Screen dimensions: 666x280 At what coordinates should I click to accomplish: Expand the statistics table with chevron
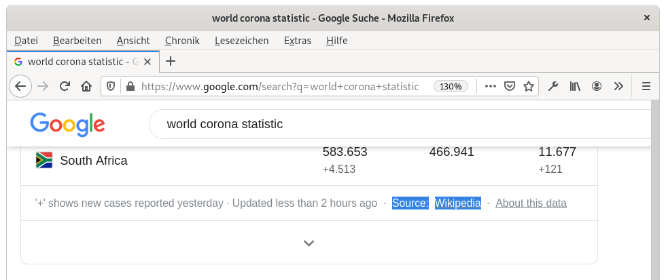tap(309, 243)
